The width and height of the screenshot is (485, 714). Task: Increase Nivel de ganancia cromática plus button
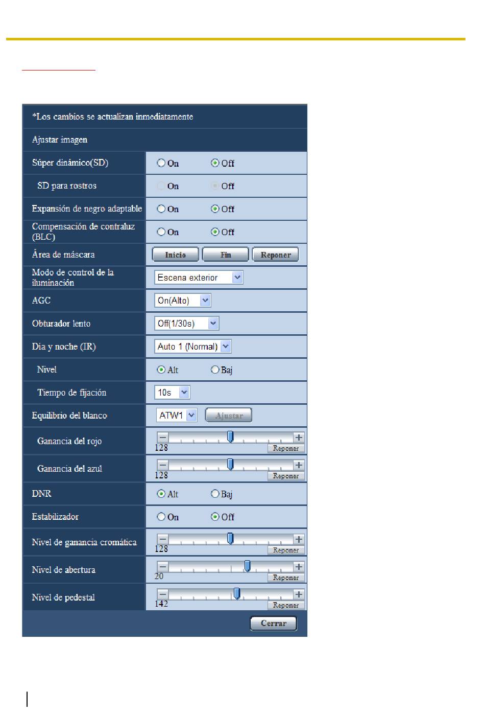pos(299,539)
